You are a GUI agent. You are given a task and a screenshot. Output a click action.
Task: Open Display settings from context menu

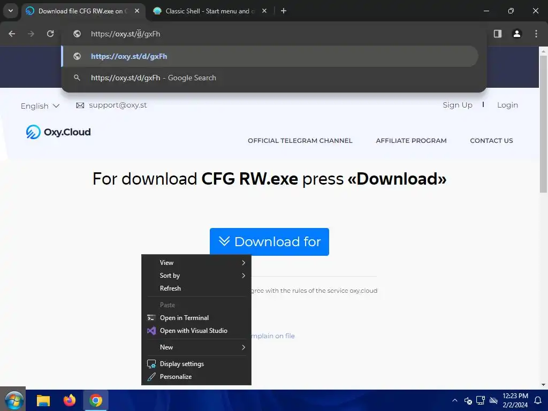(196, 364)
